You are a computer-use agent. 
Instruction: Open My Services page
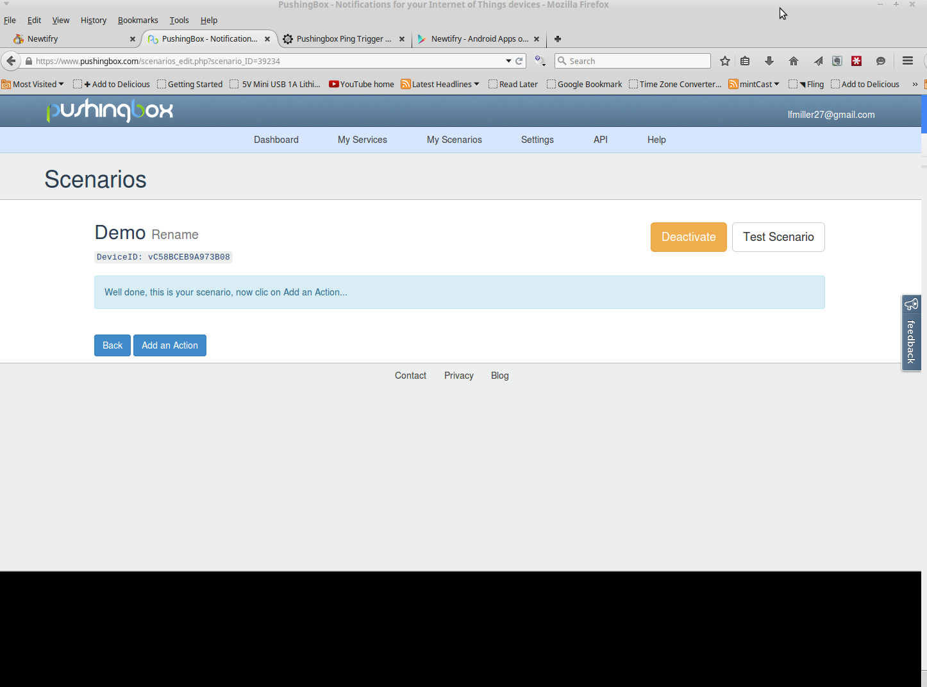click(x=362, y=140)
